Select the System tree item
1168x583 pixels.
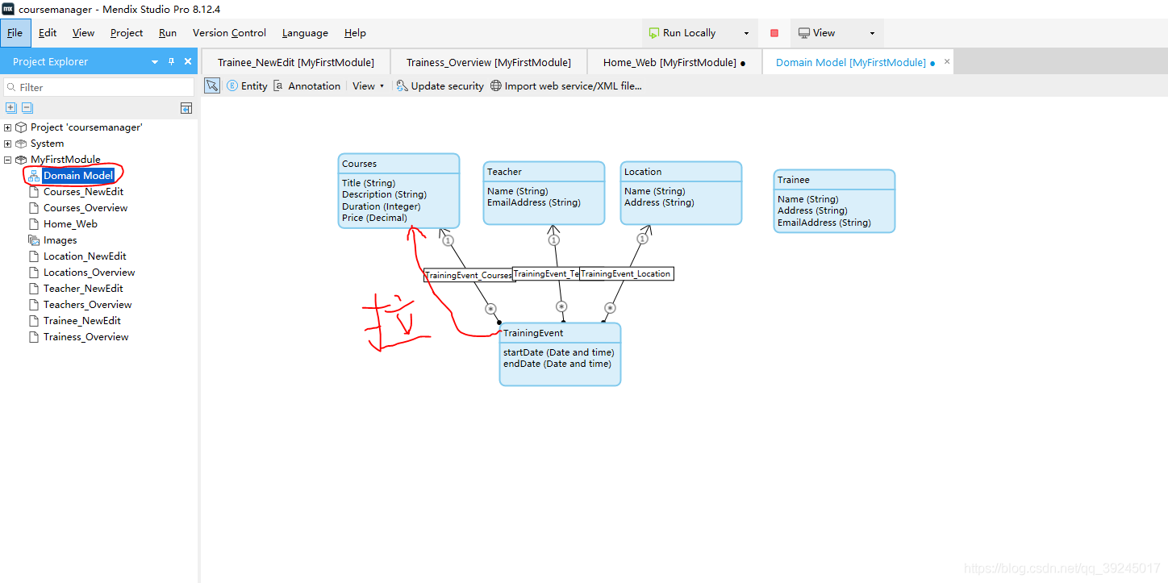(47, 144)
